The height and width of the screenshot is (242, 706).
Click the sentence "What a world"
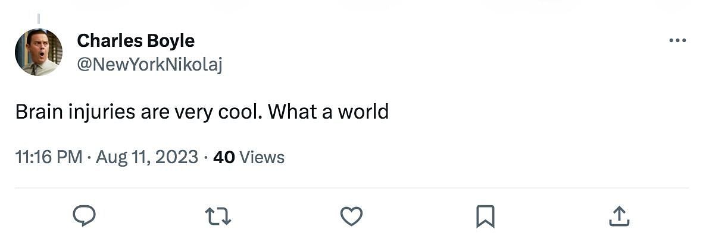328,112
